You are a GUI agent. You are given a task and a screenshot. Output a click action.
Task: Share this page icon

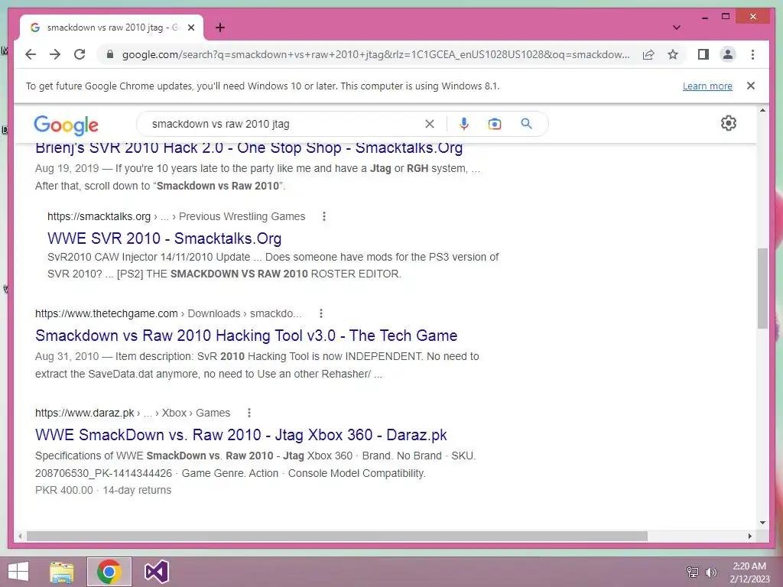point(648,54)
